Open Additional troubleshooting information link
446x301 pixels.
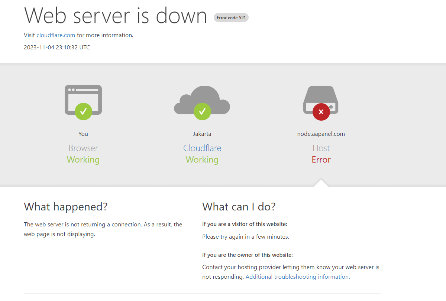coord(297,277)
